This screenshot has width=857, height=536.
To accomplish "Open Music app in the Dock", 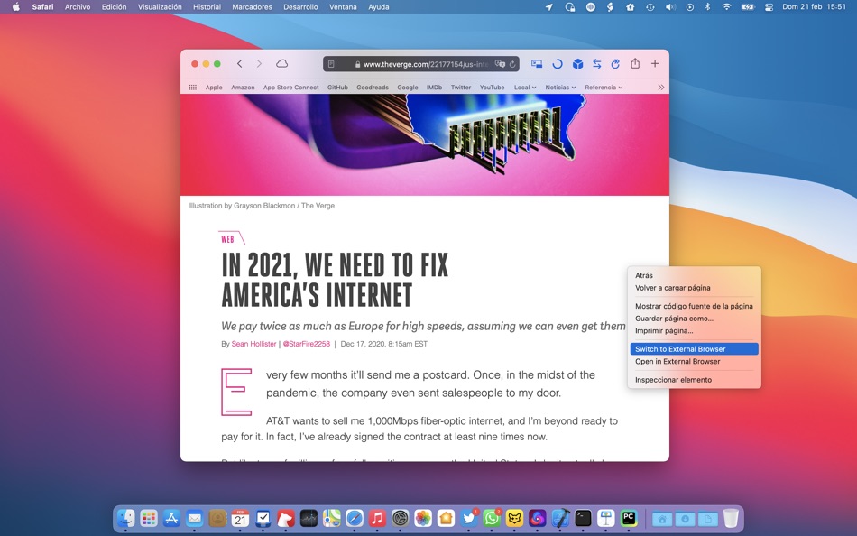I will [x=377, y=518].
